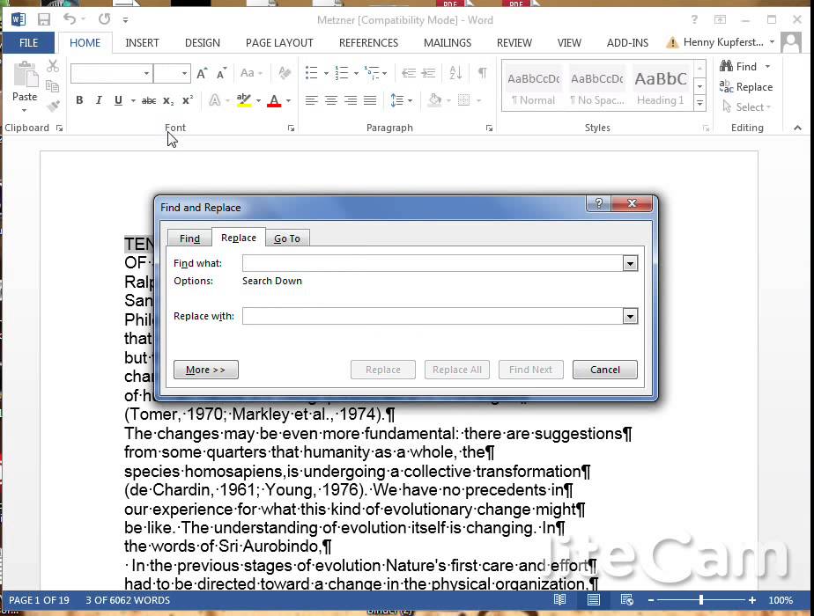Click the Shading paint bucket icon
The height and width of the screenshot is (616, 814).
click(435, 99)
